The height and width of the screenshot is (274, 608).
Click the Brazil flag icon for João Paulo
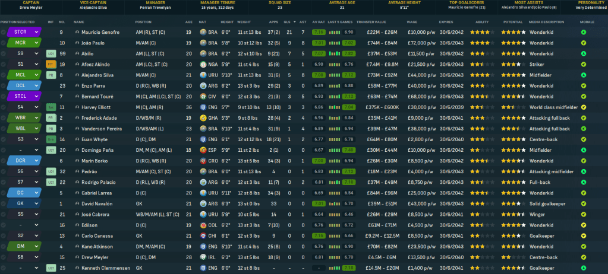pyautogui.click(x=204, y=43)
